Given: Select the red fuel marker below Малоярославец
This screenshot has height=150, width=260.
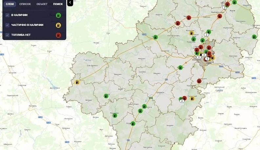Looking at the screenshot, I should [220, 16].
